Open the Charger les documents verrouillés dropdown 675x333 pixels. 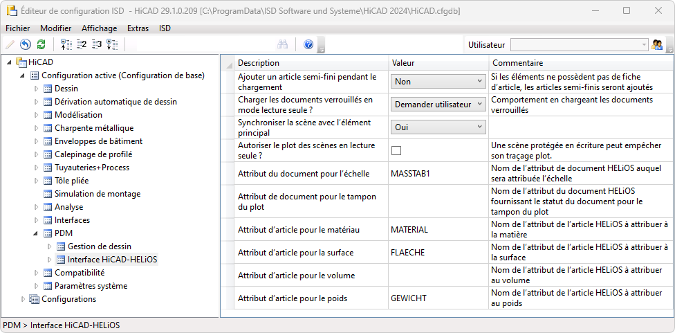[x=438, y=105]
